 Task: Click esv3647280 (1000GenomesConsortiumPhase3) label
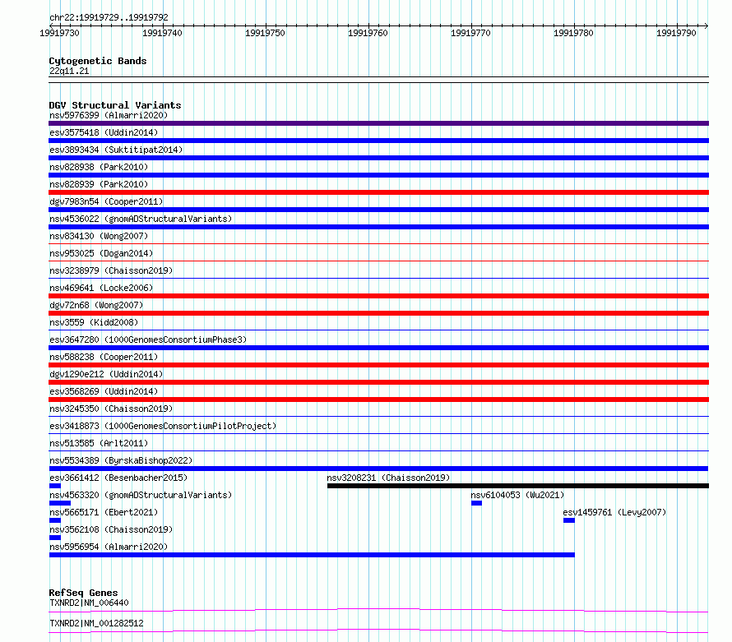(x=148, y=339)
